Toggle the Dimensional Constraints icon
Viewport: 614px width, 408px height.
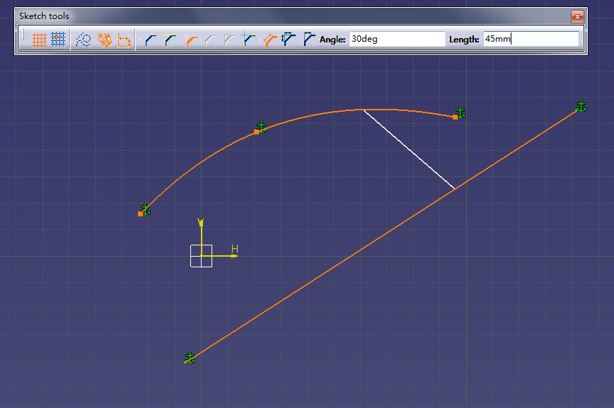click(x=124, y=40)
